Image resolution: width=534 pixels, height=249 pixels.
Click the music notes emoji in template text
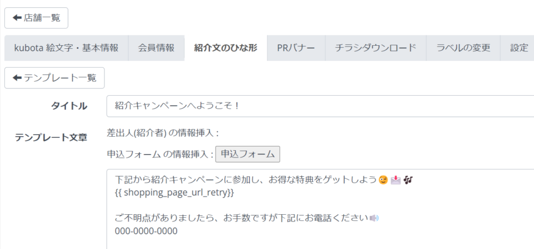click(408, 180)
